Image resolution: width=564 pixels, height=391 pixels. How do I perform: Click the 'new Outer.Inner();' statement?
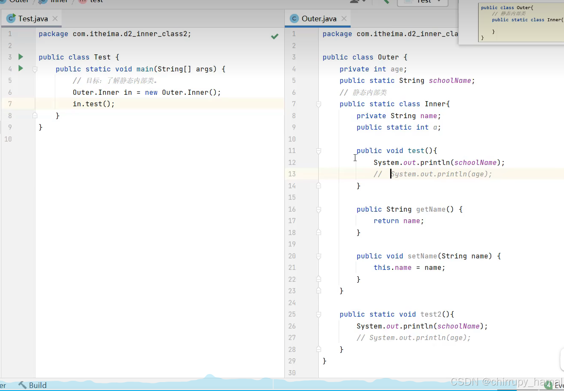point(183,92)
